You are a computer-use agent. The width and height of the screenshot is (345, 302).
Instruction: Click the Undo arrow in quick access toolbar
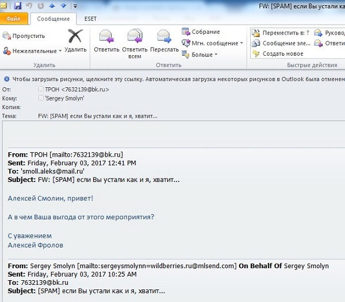[29, 6]
